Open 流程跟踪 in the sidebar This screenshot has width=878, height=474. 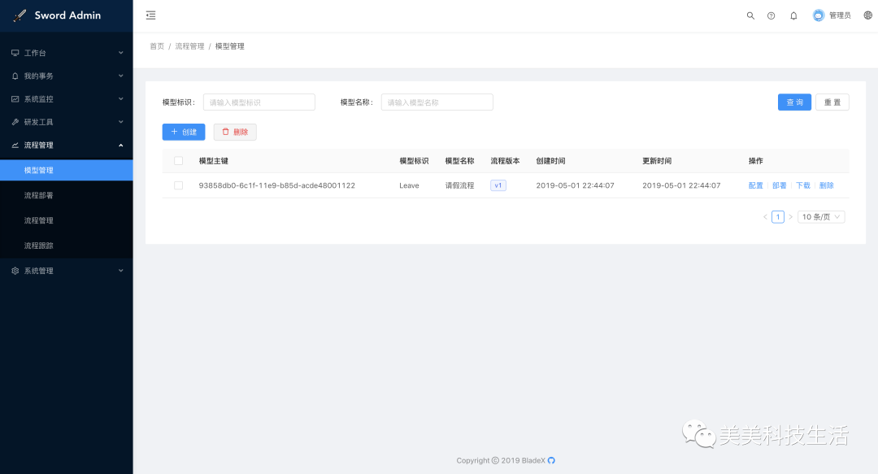point(38,245)
